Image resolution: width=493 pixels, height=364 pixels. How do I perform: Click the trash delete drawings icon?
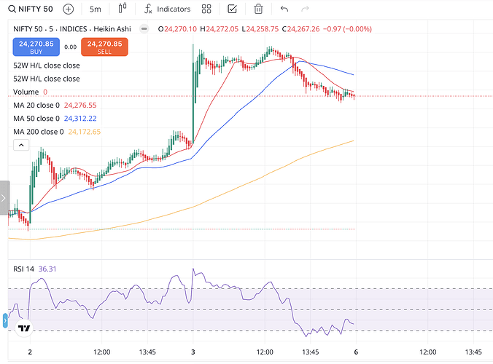click(x=258, y=9)
